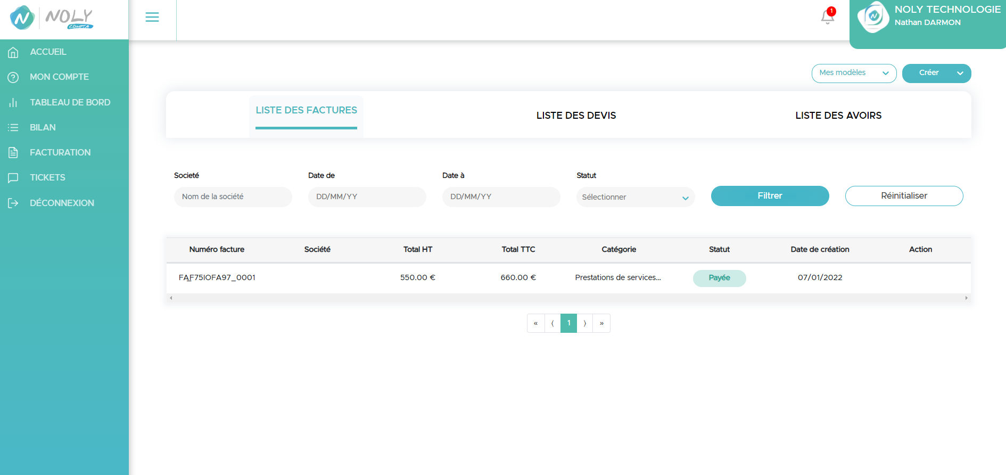Expand the Mes modèles dropdown
The height and width of the screenshot is (475, 1006).
click(854, 73)
